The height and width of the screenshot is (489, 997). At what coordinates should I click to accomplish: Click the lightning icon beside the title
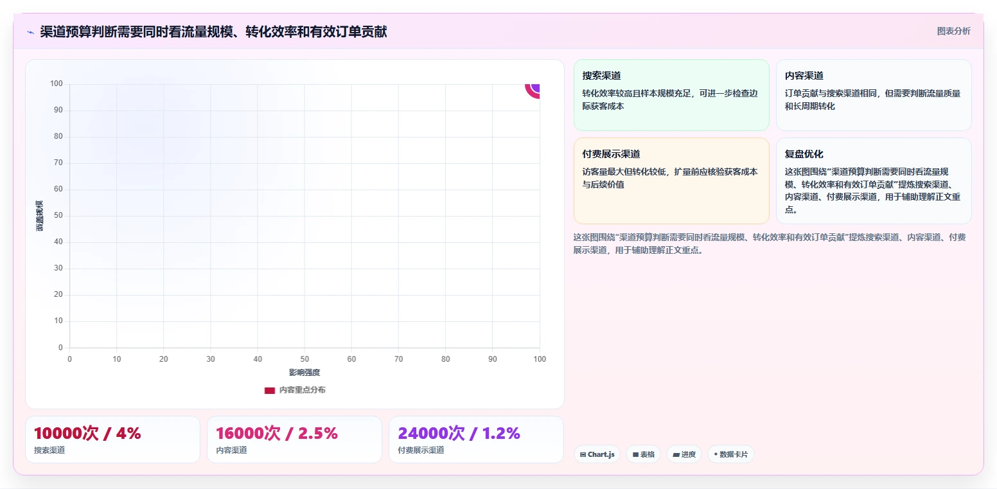click(30, 31)
